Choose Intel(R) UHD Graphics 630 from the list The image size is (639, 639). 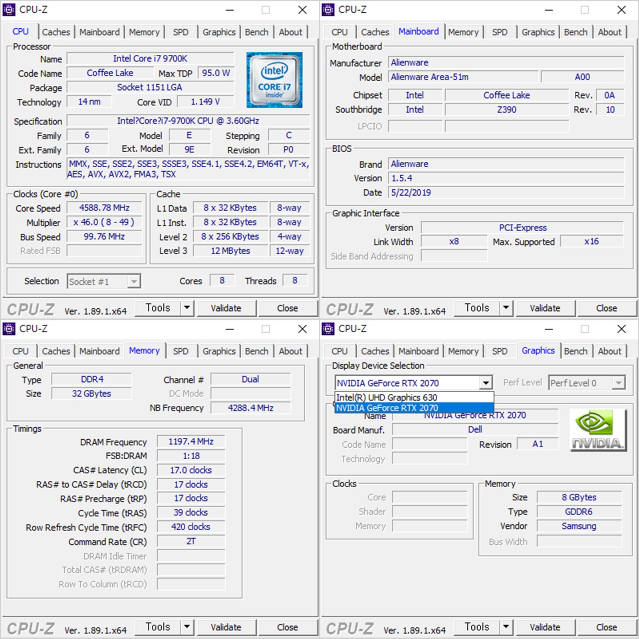click(x=414, y=397)
